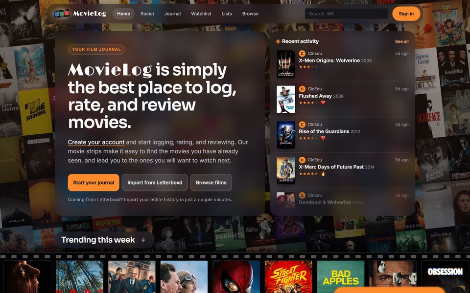Image resolution: width=470 pixels, height=293 pixels.
Task: Click the Flushed Away title
Action: click(315, 96)
